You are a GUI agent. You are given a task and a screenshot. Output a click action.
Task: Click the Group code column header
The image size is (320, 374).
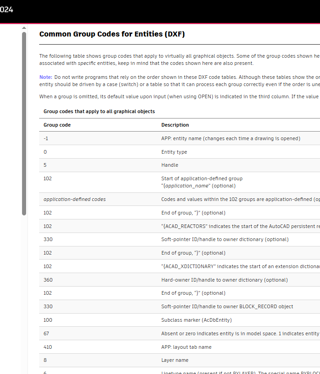tap(57, 125)
